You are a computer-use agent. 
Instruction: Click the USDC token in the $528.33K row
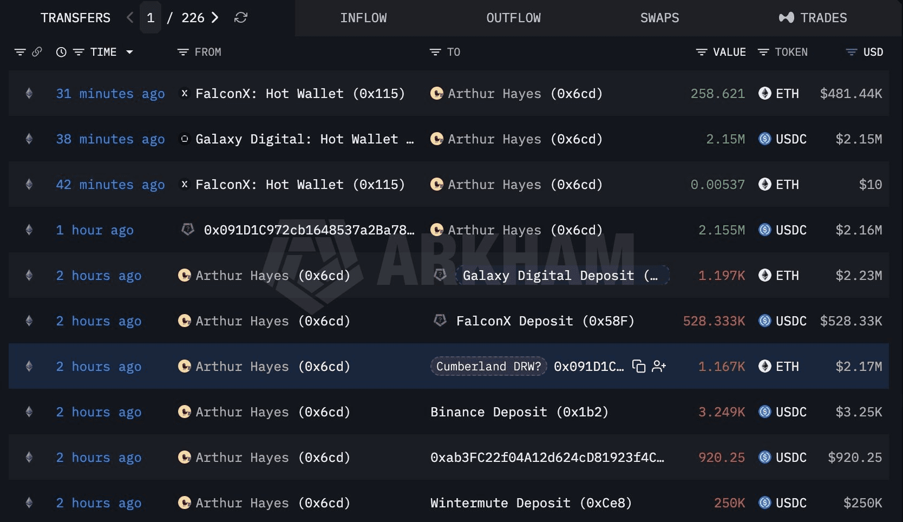[x=782, y=321]
